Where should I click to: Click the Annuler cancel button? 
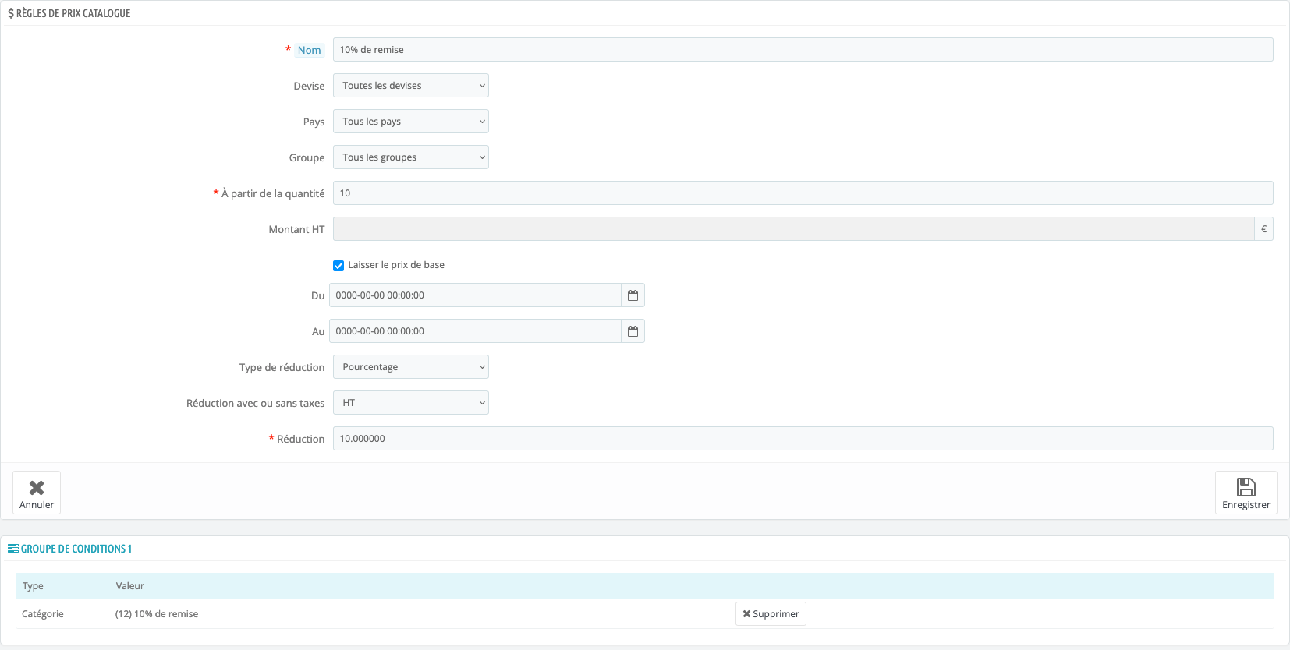tap(37, 493)
